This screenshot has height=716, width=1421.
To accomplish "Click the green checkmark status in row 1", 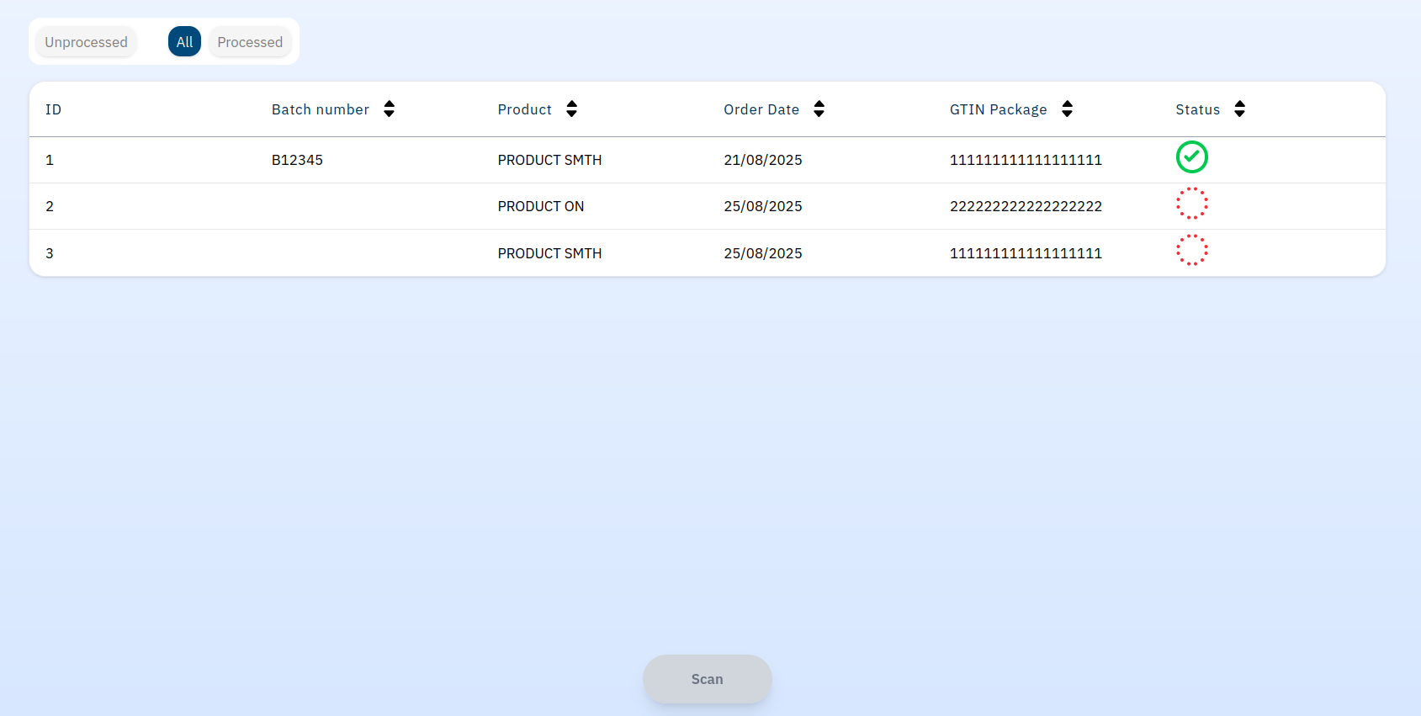I will coord(1191,157).
